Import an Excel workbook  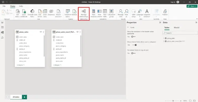[24, 13]
